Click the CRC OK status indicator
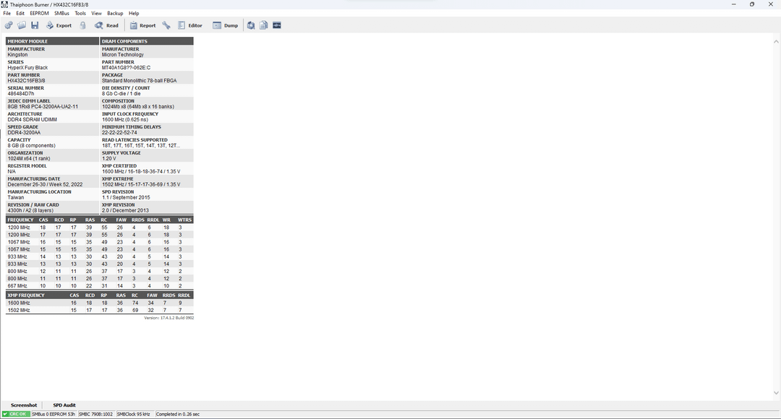Image resolution: width=781 pixels, height=419 pixels. point(16,414)
